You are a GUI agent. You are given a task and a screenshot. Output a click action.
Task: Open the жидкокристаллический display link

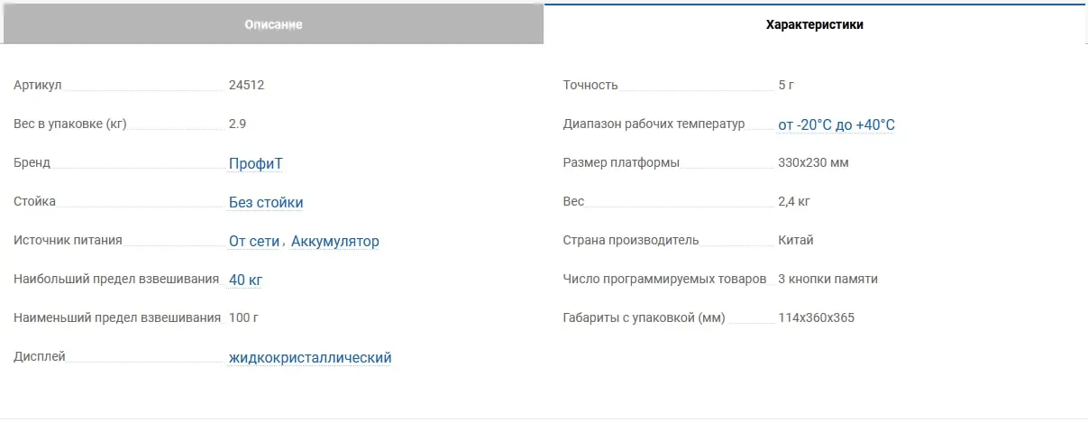[x=310, y=357]
